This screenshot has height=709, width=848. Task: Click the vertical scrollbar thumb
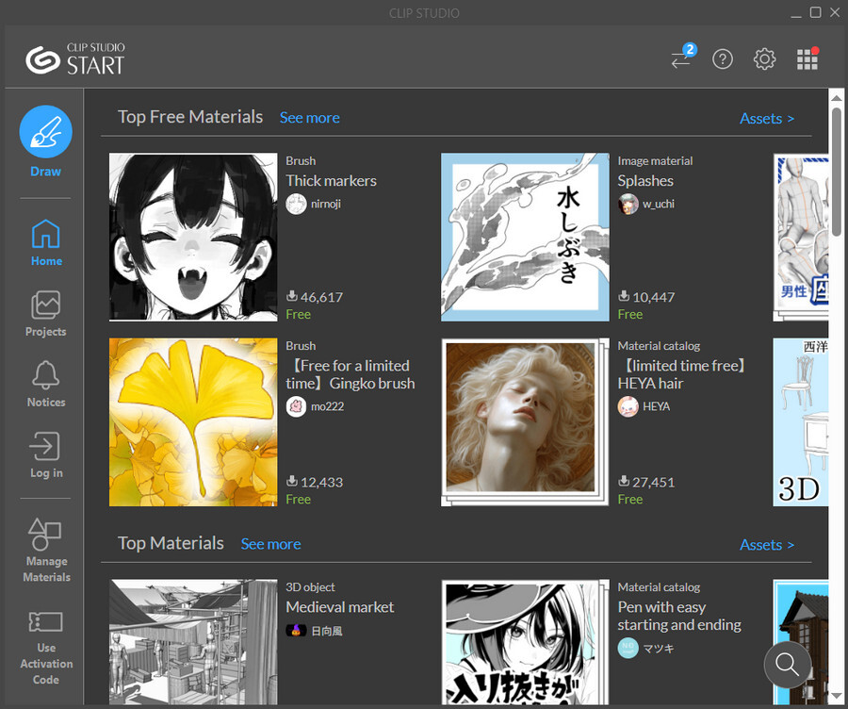[837, 172]
